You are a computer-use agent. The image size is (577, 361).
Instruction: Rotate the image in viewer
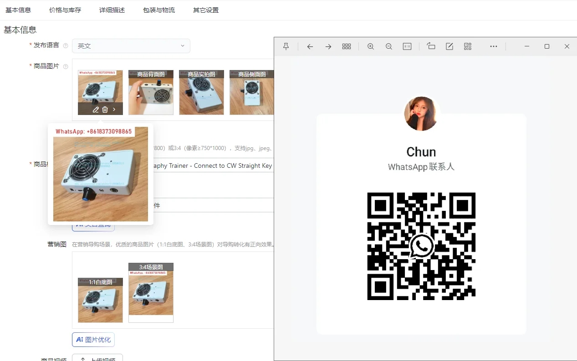[x=431, y=46]
